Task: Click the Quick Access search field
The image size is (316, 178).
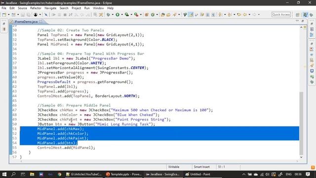Action: pos(281,14)
